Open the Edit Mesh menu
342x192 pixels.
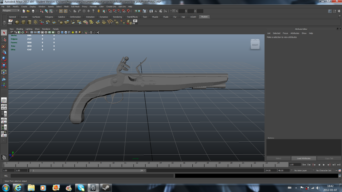click(x=75, y=7)
